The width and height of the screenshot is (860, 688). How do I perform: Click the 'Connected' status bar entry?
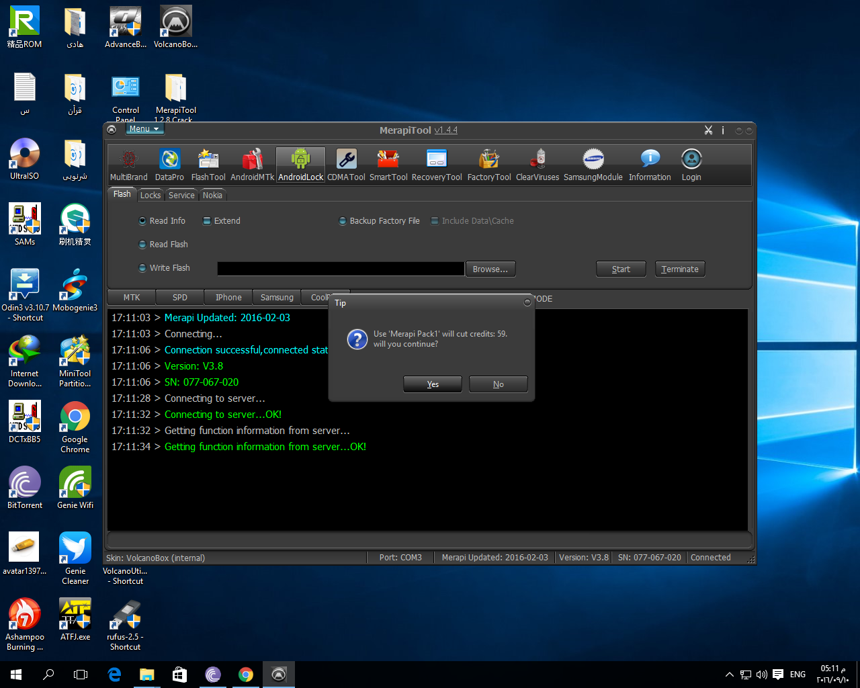(x=711, y=558)
